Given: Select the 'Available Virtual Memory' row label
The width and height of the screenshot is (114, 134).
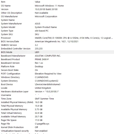Looking at the screenshot, I should (13, 117).
